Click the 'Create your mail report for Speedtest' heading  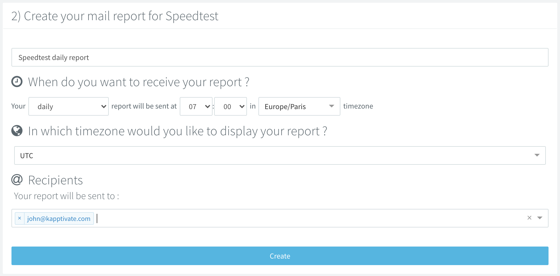pyautogui.click(x=115, y=16)
